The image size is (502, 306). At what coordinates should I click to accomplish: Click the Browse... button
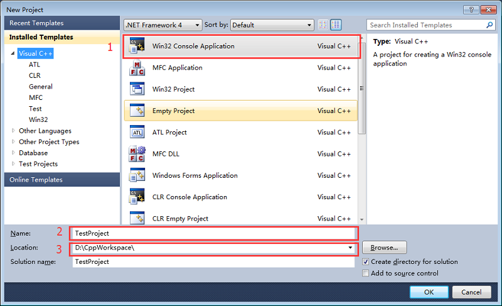384,248
